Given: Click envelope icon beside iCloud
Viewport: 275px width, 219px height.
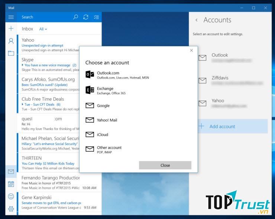Looking at the screenshot, I should pos(90,134).
